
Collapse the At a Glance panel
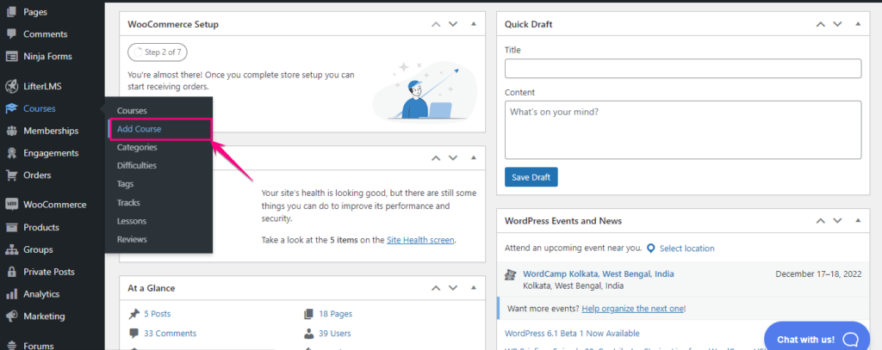point(473,287)
